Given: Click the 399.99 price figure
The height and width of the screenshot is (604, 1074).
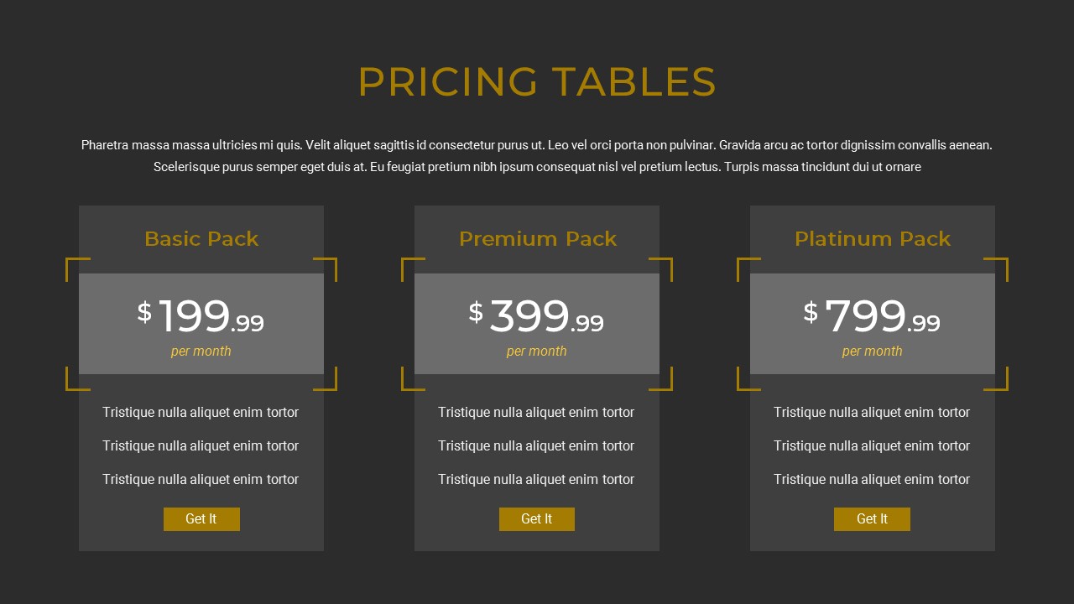Looking at the screenshot, I should (546, 317).
